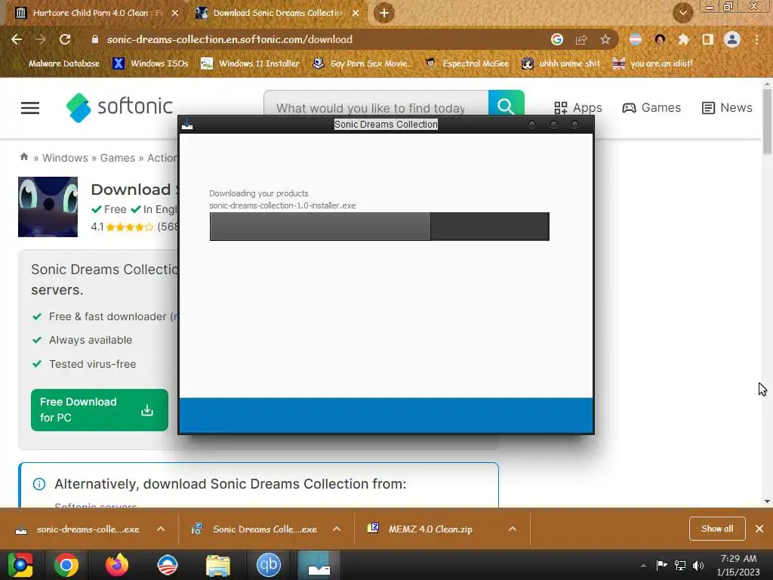
Task: Open qBittorrent from the taskbar
Action: (x=269, y=565)
